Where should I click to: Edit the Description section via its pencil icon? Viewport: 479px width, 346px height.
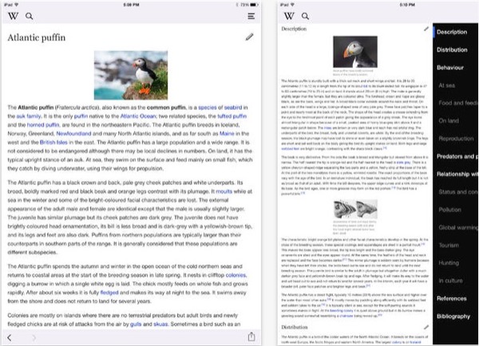coord(426,29)
